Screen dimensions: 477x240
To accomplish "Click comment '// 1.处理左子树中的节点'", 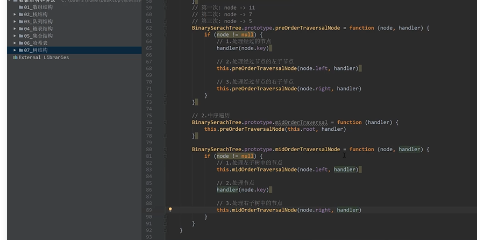I will point(250,163).
